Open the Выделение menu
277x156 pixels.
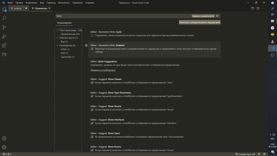(x=32, y=3)
